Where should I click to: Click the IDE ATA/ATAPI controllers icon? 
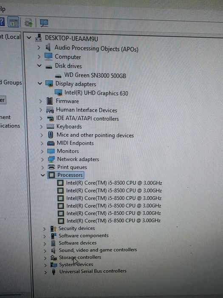coord(50,119)
